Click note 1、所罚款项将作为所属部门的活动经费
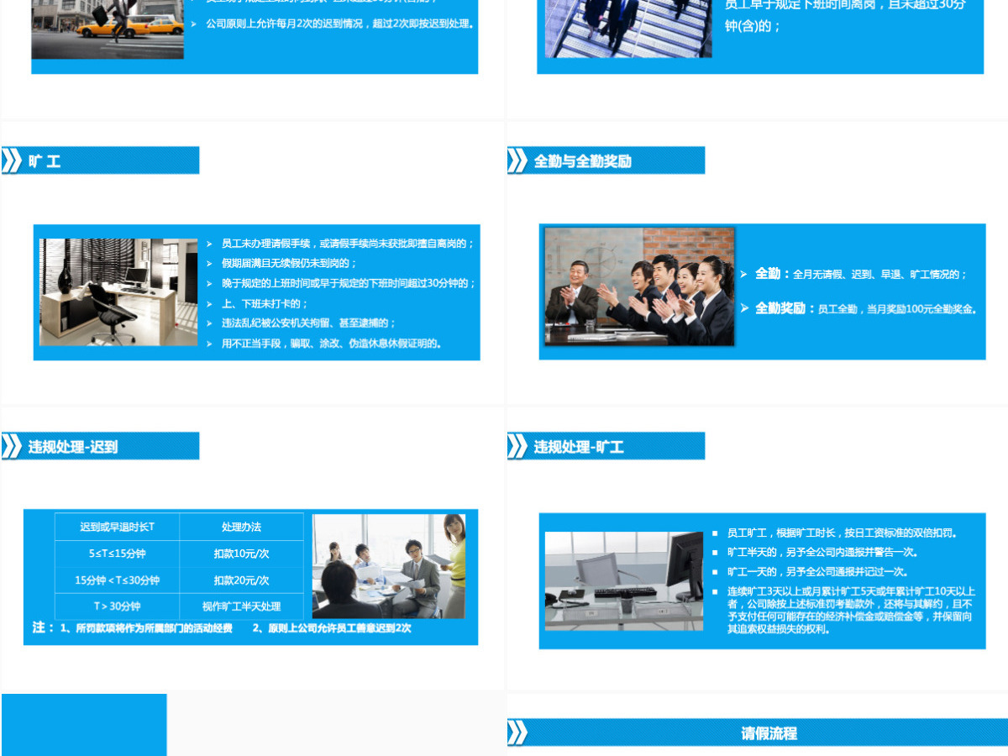Viewport: 1008px width, 756px height. [x=147, y=628]
